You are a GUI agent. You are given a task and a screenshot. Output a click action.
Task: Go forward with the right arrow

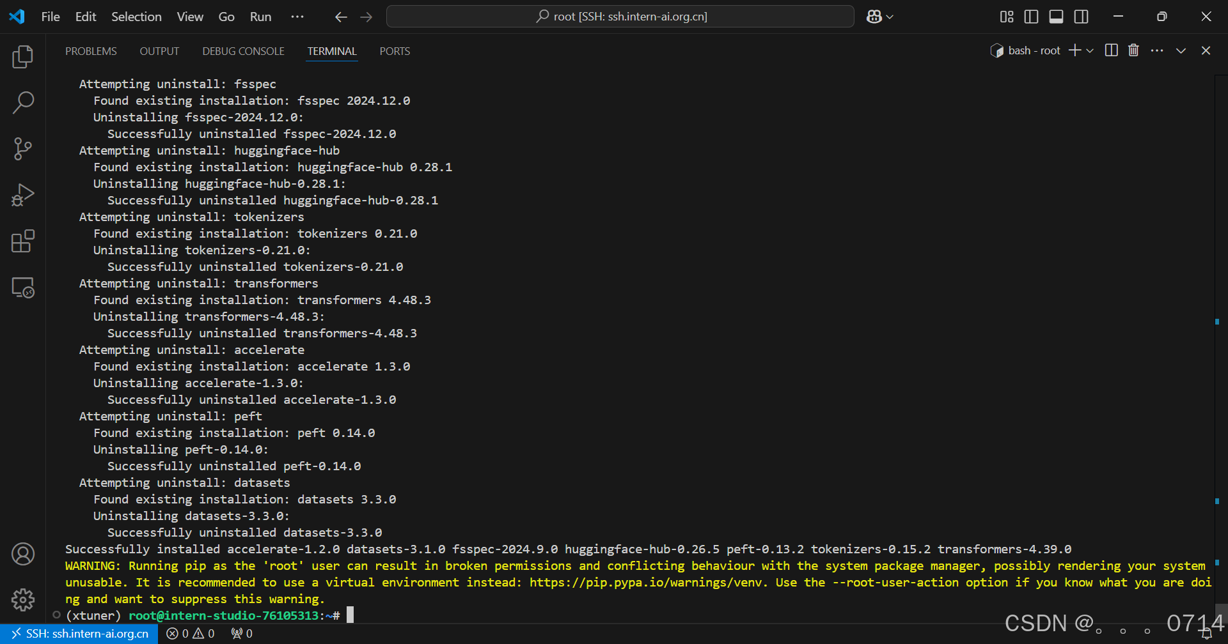pos(366,17)
